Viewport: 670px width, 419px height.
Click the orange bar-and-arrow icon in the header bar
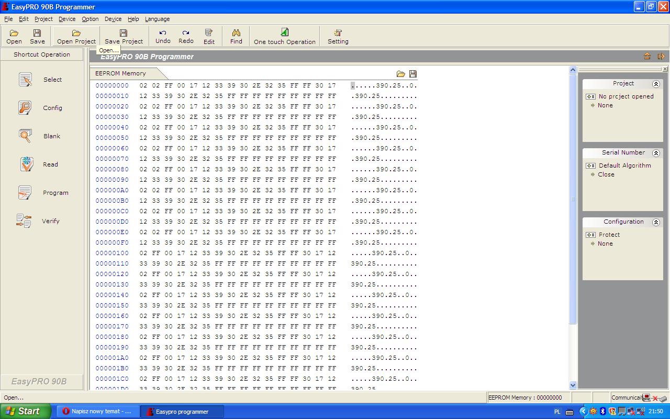click(x=661, y=57)
